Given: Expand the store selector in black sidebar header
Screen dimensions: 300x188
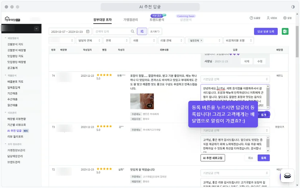Looking at the screenshot, I should [x=36, y=29].
